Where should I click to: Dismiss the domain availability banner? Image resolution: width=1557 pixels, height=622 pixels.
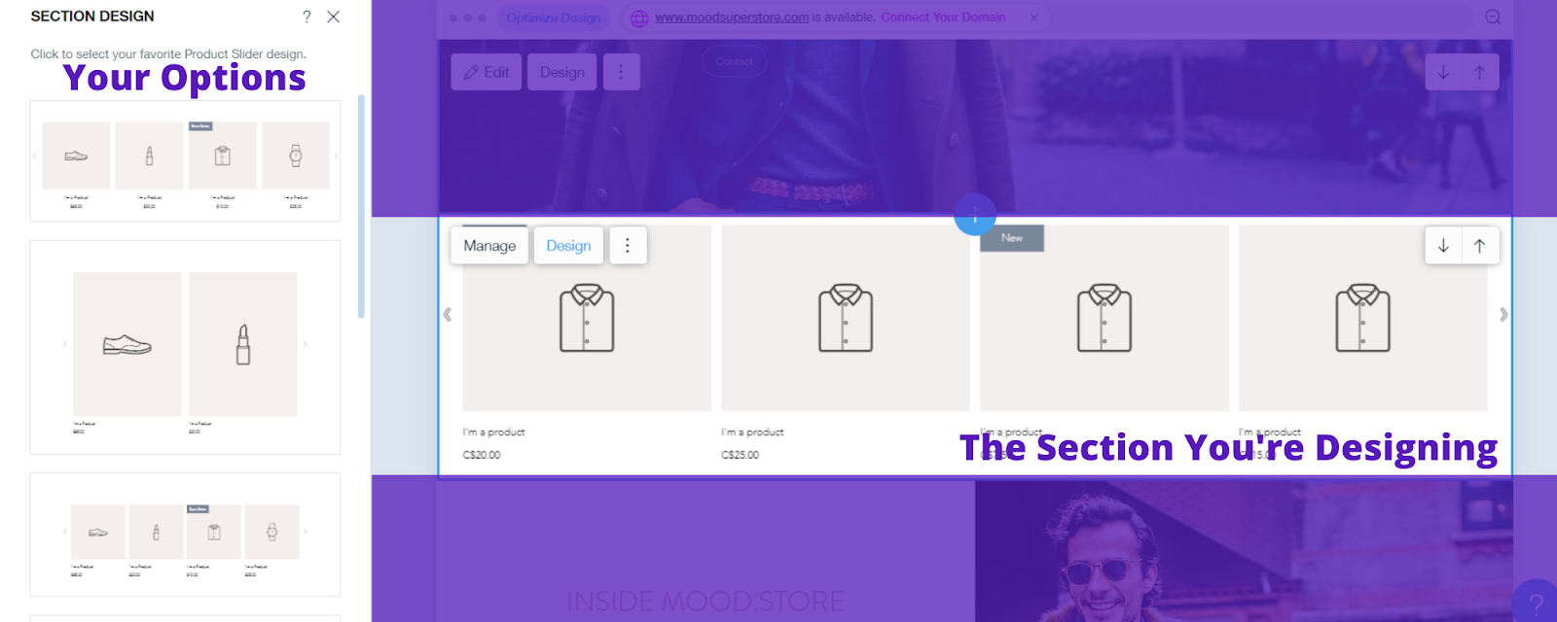coord(1033,17)
